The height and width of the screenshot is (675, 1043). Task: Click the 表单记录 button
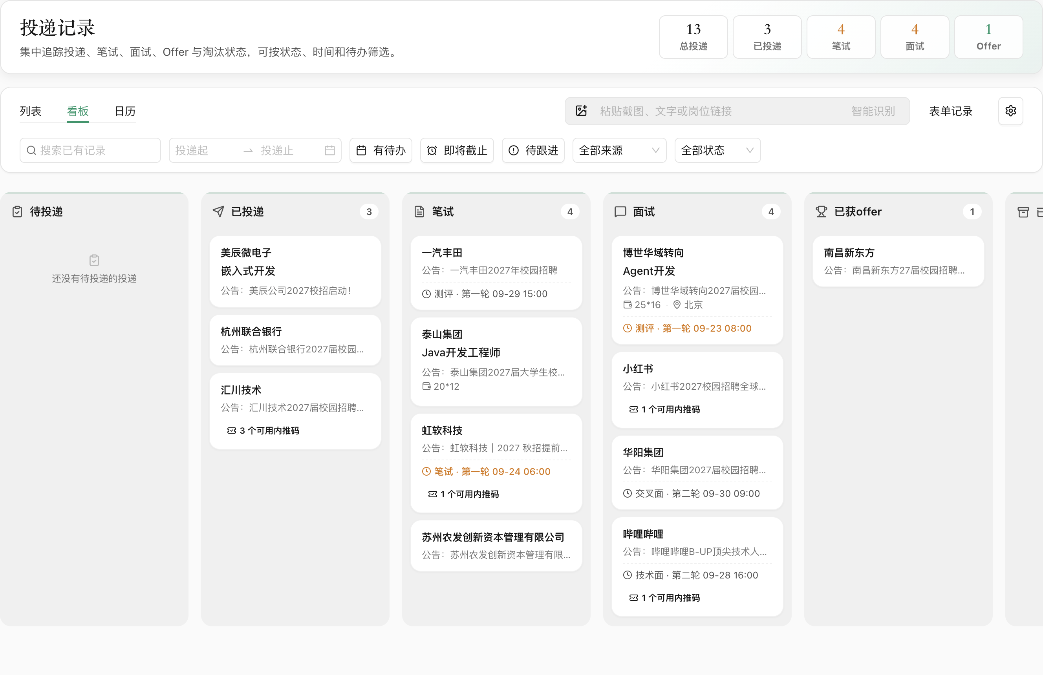(x=951, y=111)
